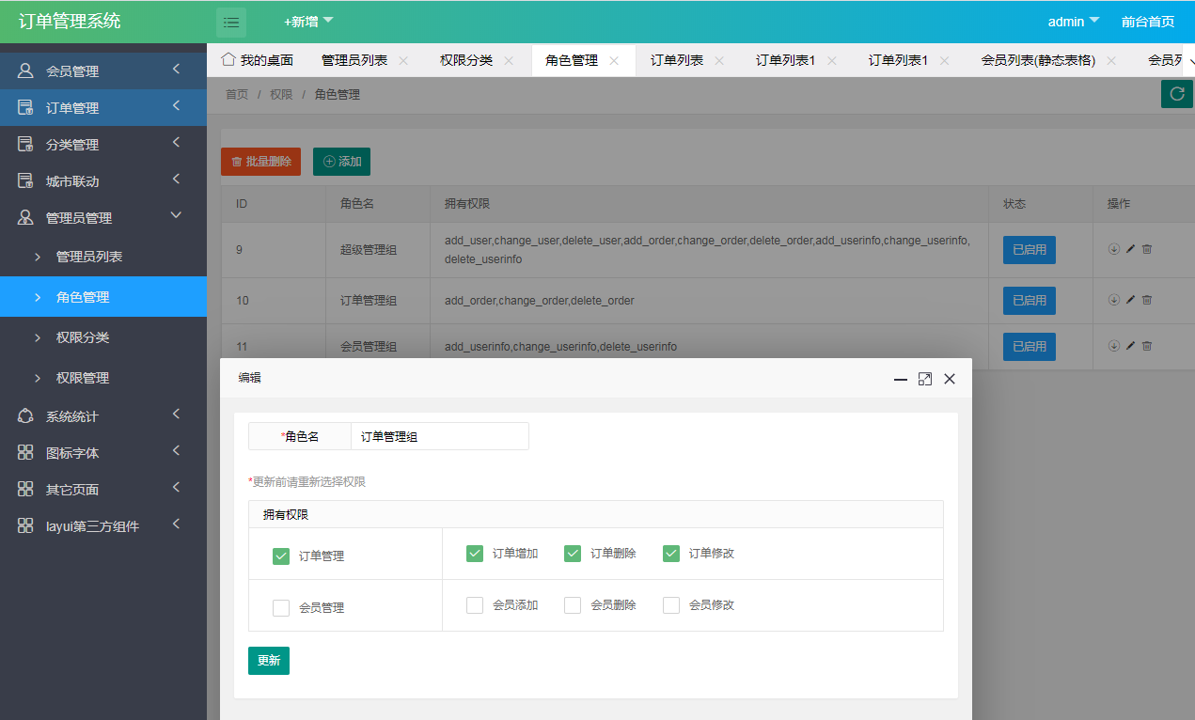The width and height of the screenshot is (1195, 720).
Task: Expand the 订单管理 sidebar section
Action: point(103,107)
